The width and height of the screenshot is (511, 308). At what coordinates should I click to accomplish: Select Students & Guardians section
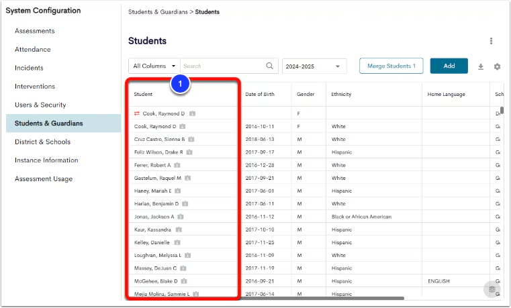point(64,123)
